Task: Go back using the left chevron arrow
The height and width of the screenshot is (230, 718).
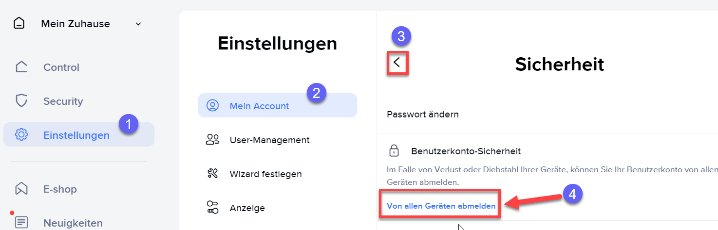Action: click(x=397, y=63)
